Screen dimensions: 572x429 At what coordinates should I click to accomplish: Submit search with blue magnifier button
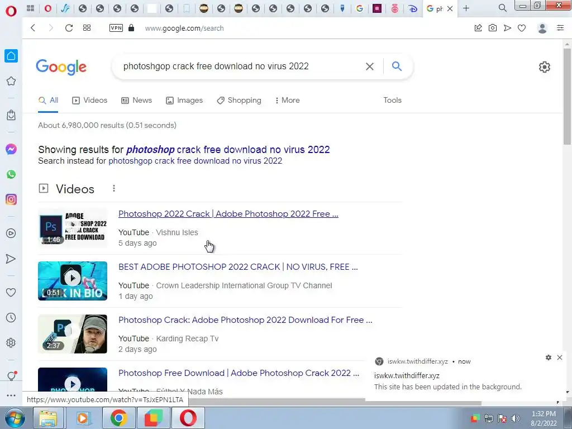[x=397, y=66]
